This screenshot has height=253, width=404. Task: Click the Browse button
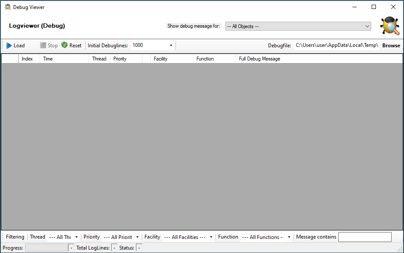[391, 46]
